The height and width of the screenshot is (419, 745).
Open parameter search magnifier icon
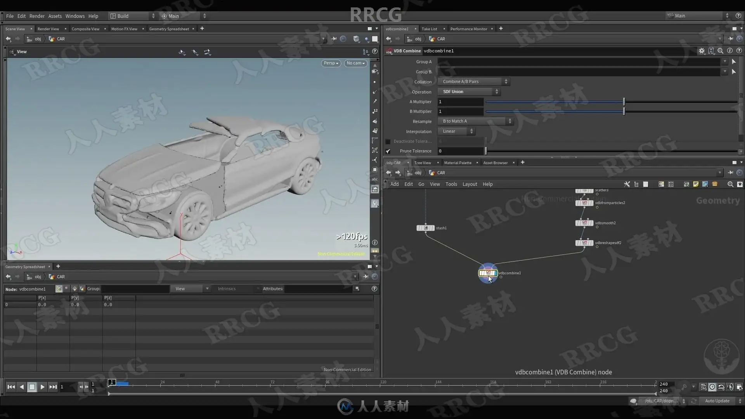[x=720, y=51]
